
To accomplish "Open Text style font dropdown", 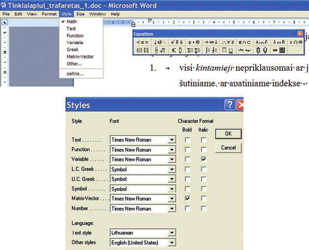I will pyautogui.click(x=172, y=140).
